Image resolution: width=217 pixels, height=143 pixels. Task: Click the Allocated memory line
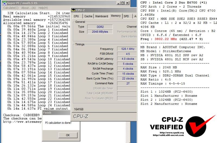pyautogui.click(x=36, y=23)
